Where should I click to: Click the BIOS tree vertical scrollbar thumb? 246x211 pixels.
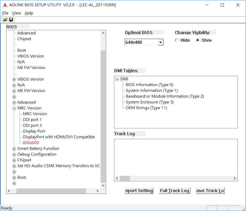pos(103,116)
